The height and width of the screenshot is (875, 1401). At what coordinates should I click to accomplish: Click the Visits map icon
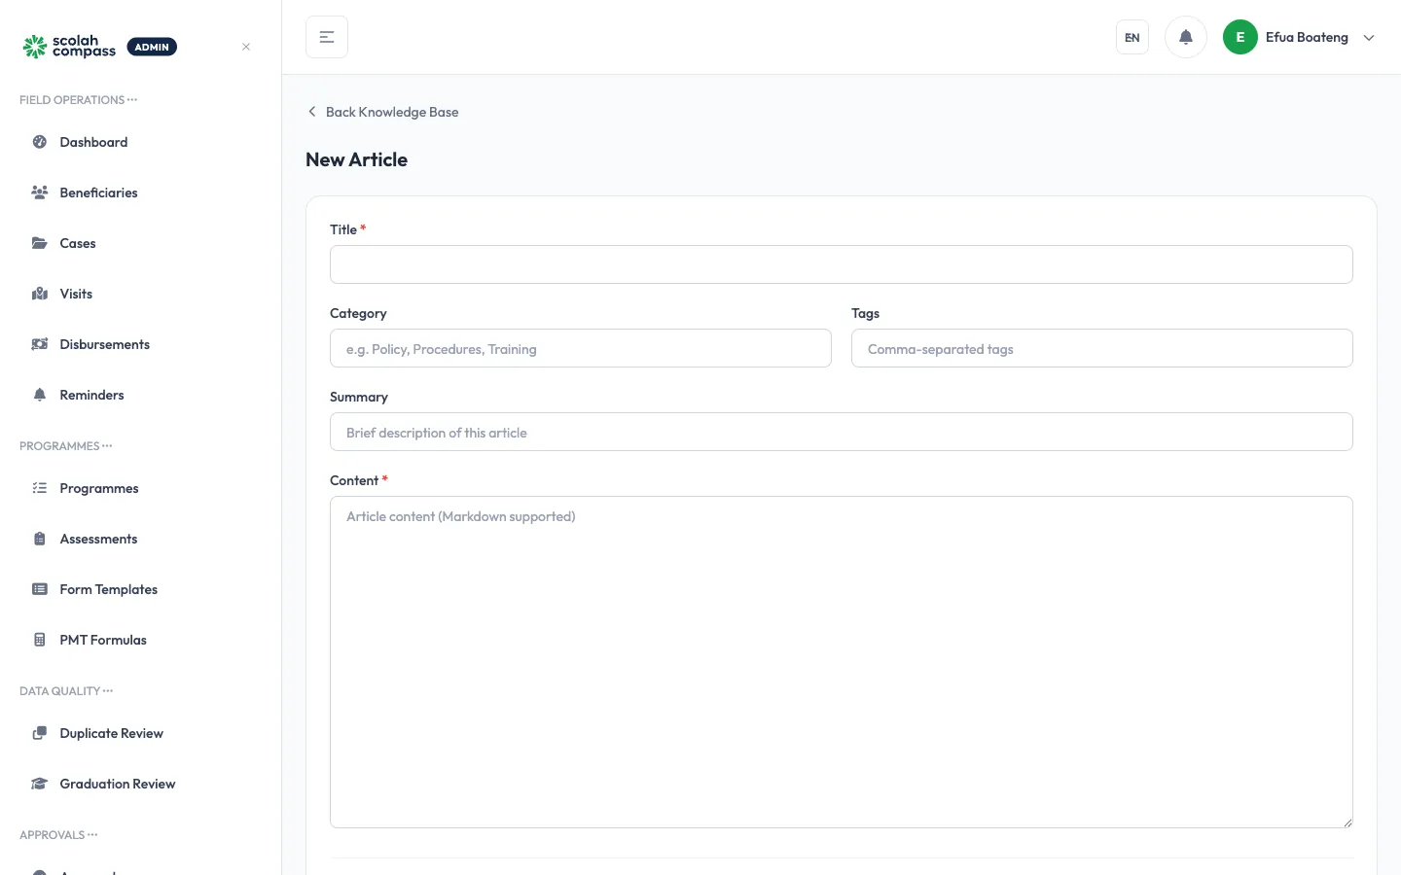tap(40, 294)
